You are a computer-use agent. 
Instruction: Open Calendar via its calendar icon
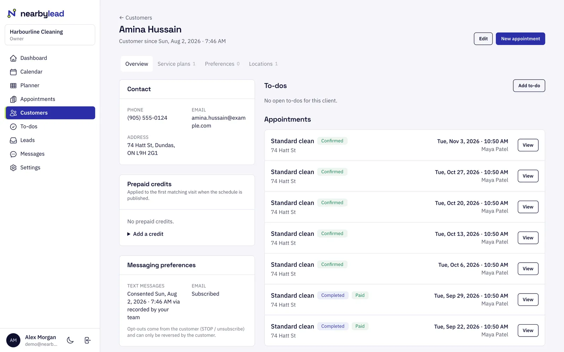(x=13, y=72)
